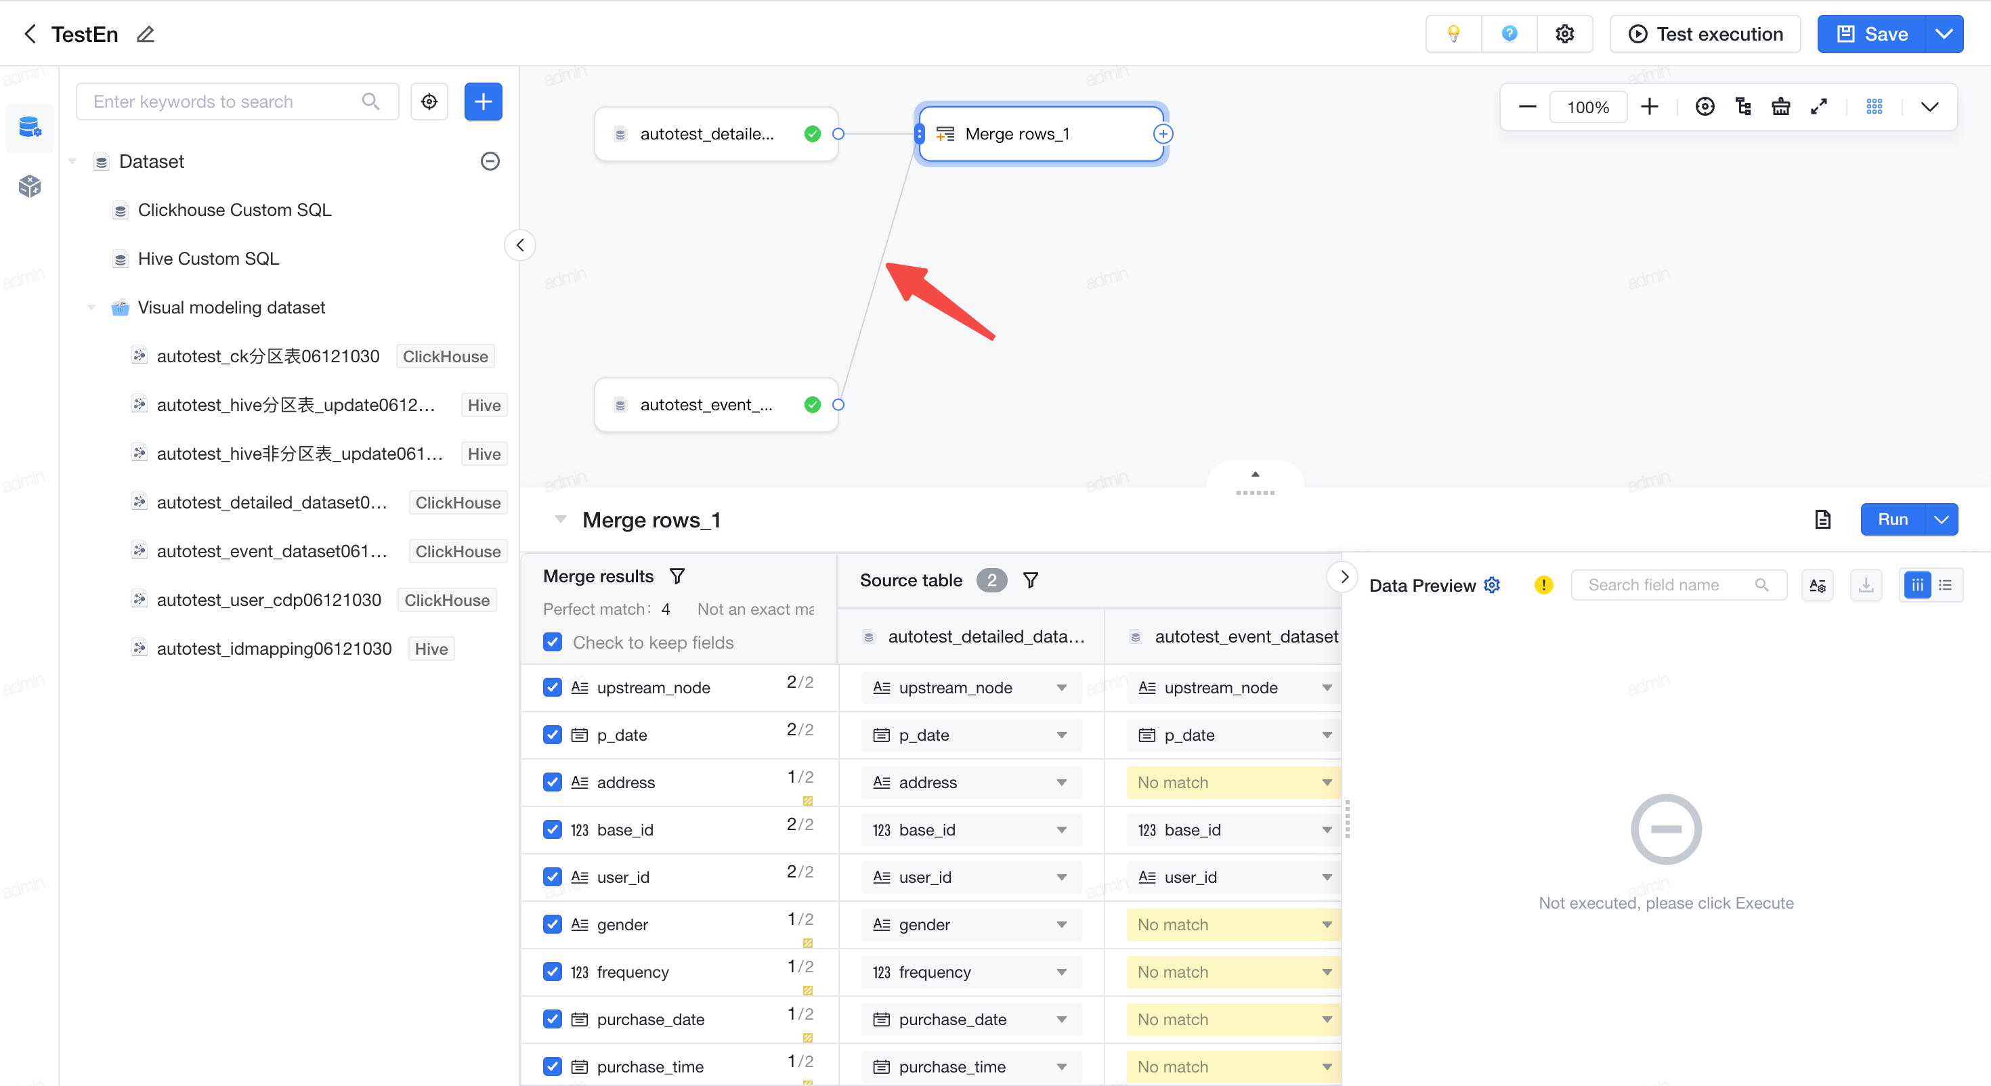Screen dimensions: 1991x1086
Task: Click the filter icon next to Merge results
Action: tap(677, 576)
